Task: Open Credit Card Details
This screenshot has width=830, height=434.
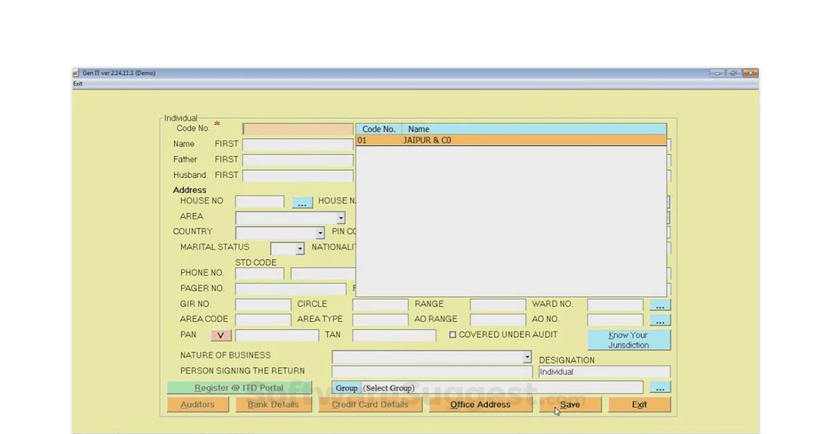Action: 370,404
